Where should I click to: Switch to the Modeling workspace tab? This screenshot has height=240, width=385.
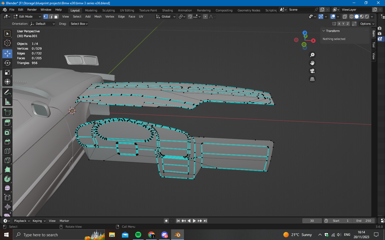coord(91,10)
